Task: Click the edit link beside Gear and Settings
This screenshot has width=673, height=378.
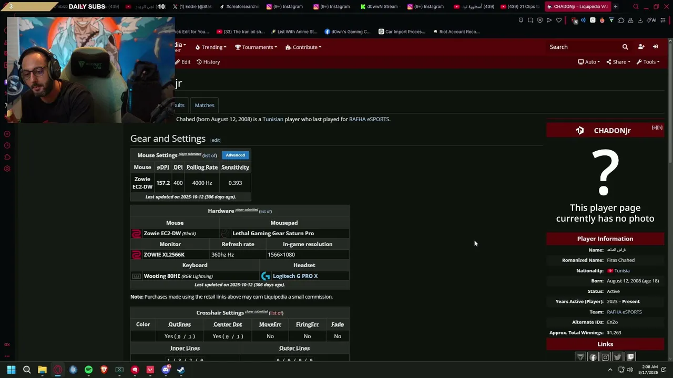Action: (x=216, y=140)
